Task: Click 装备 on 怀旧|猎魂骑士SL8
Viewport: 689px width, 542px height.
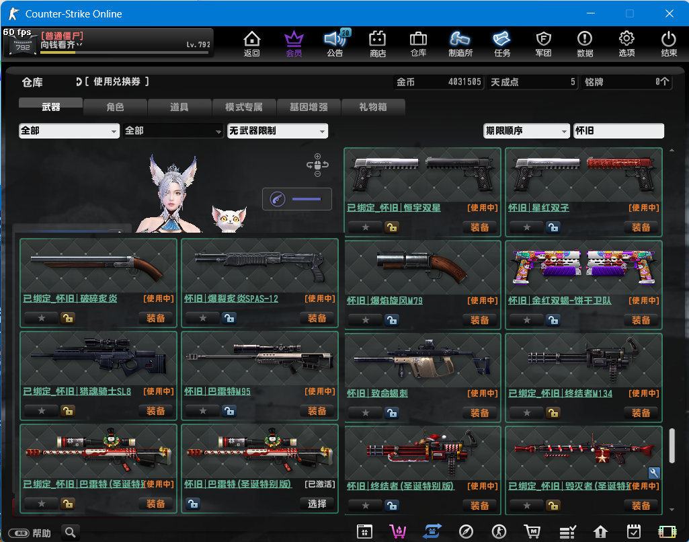Action: [155, 411]
